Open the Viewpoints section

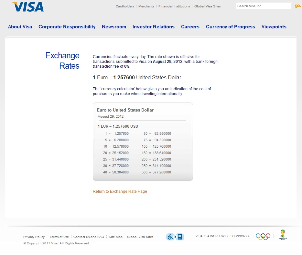click(x=274, y=27)
